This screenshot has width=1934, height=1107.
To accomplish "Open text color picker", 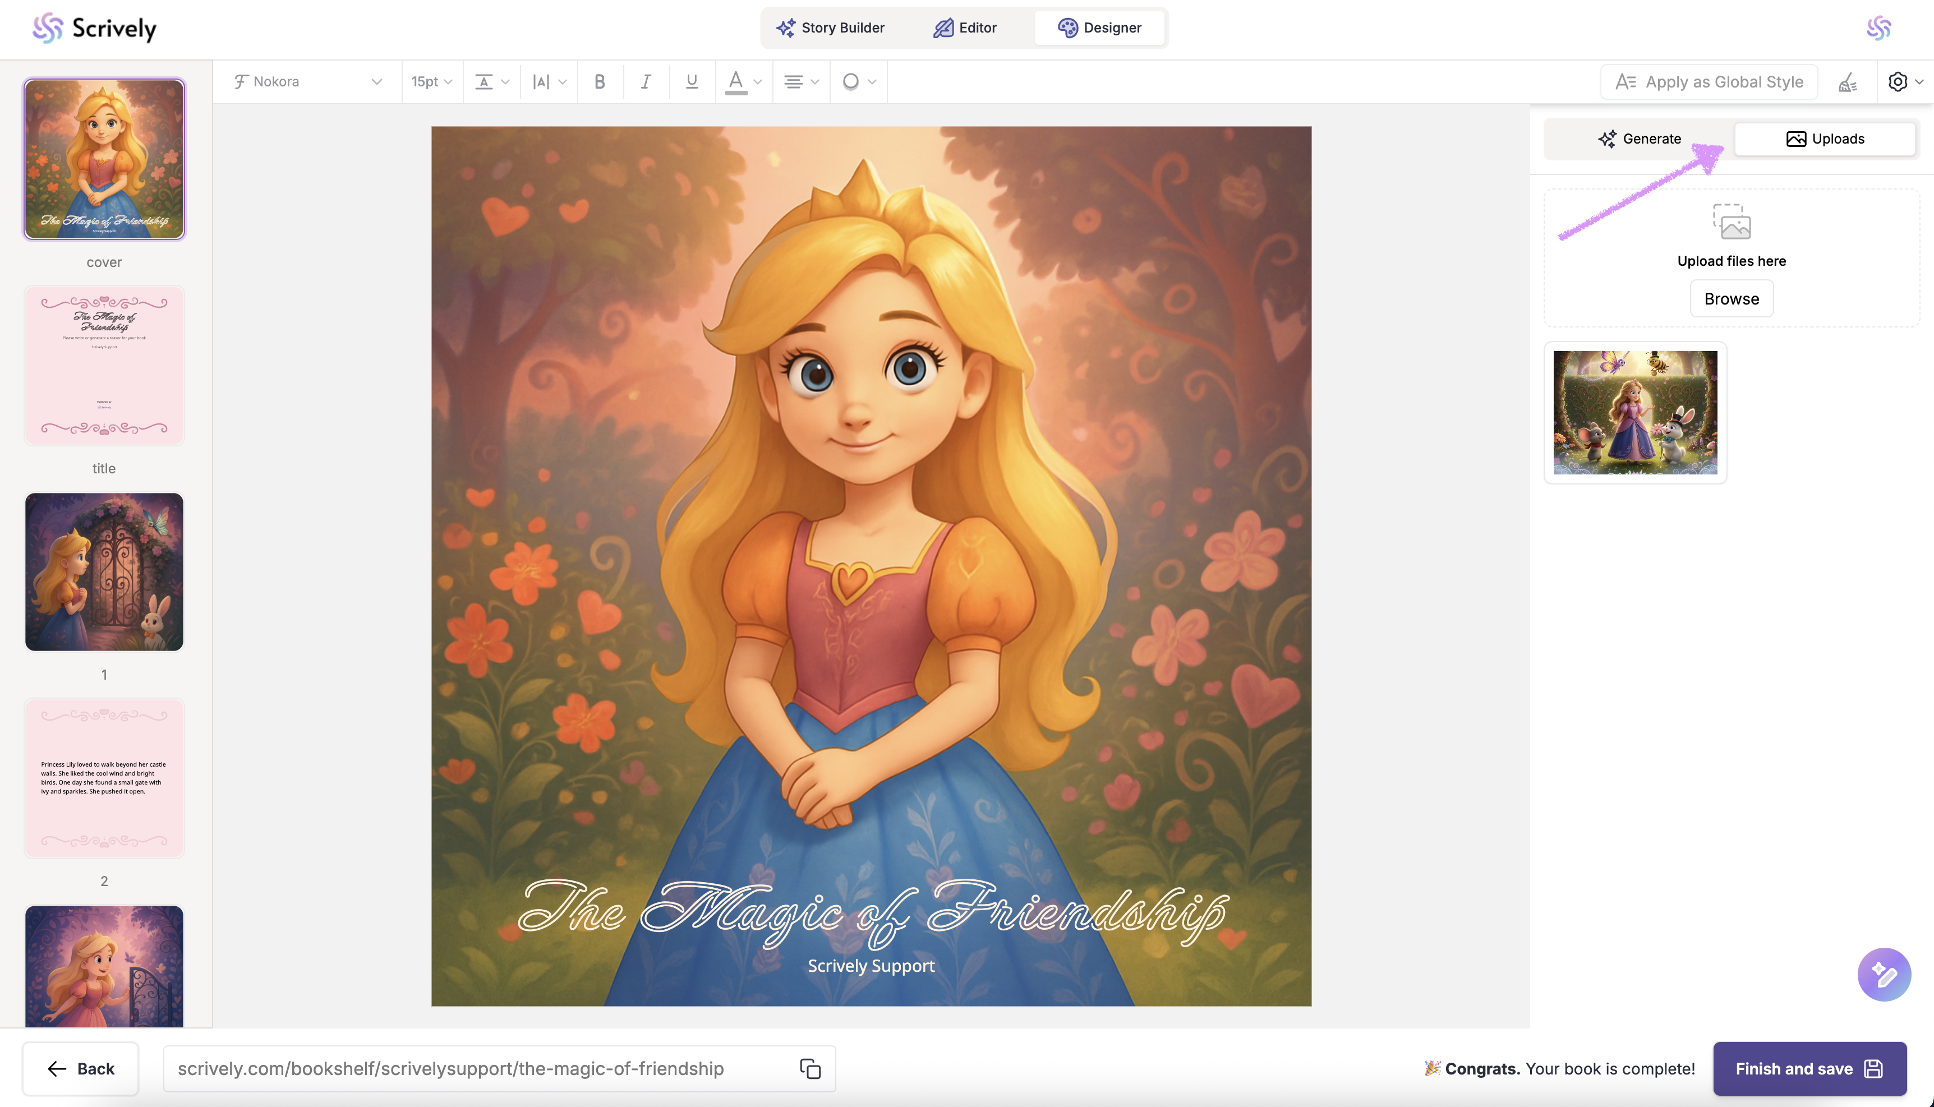I will [x=743, y=81].
